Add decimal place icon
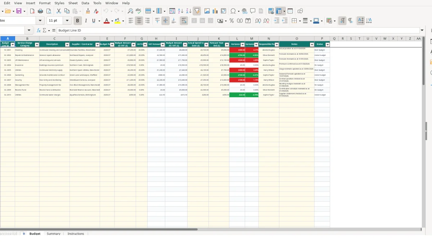Viewport: 432px width, 243px height. pos(258,21)
